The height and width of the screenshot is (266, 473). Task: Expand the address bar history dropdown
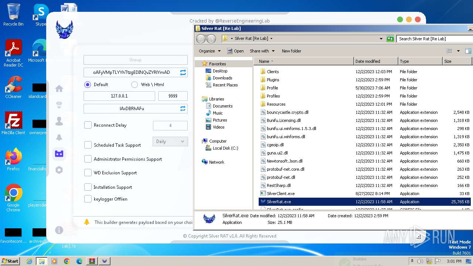coord(381,38)
